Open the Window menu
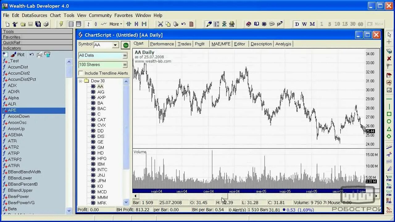395x222 pixels. point(143,15)
